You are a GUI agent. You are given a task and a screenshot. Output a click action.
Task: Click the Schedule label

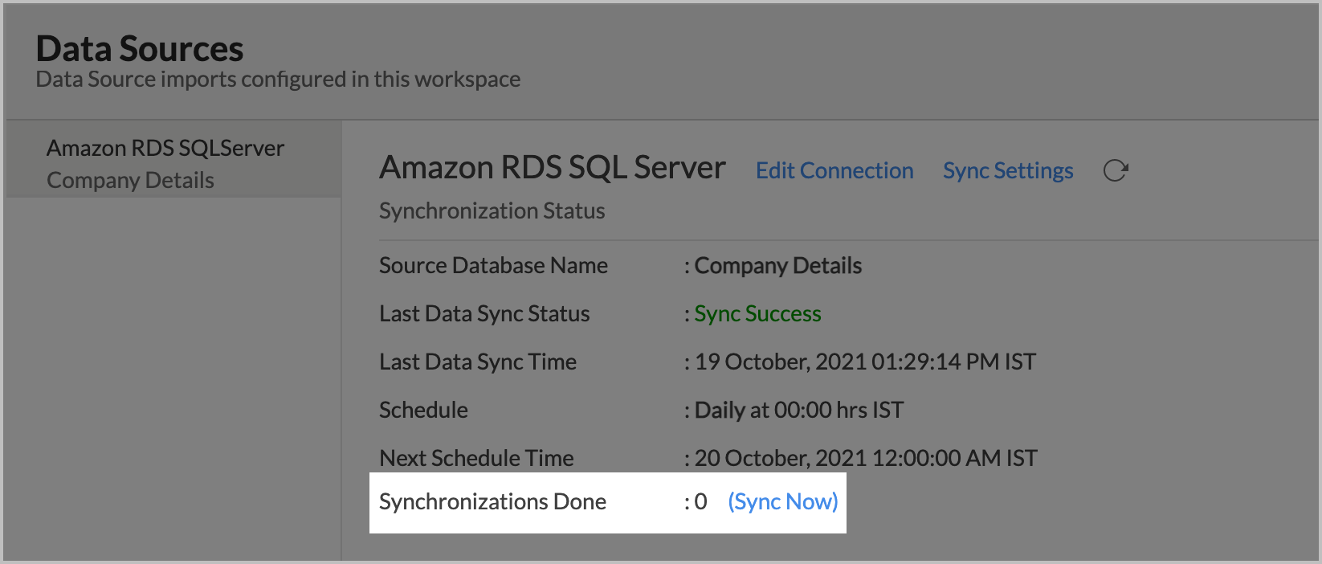click(423, 410)
